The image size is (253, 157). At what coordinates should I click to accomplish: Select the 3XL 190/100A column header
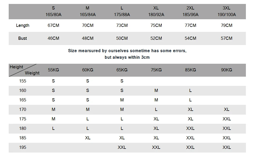tap(226, 11)
